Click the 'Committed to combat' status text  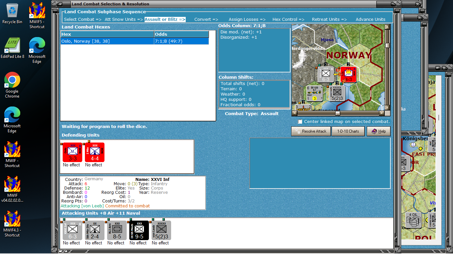(128, 206)
